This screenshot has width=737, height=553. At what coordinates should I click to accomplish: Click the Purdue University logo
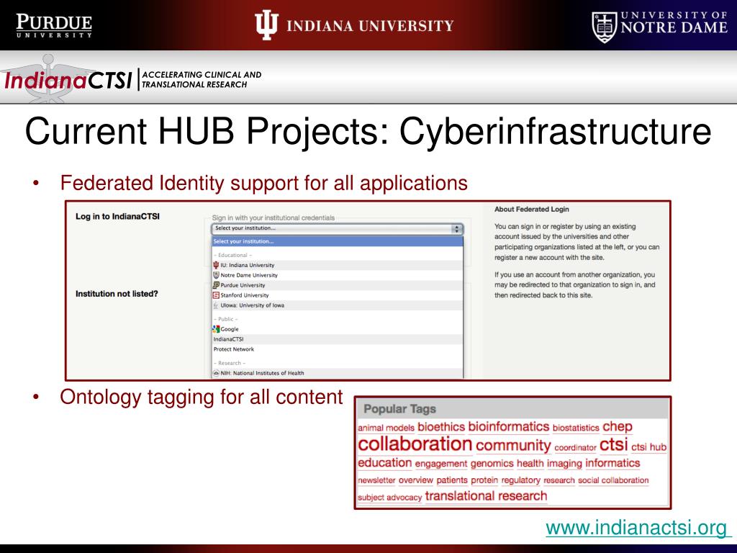coord(54,25)
